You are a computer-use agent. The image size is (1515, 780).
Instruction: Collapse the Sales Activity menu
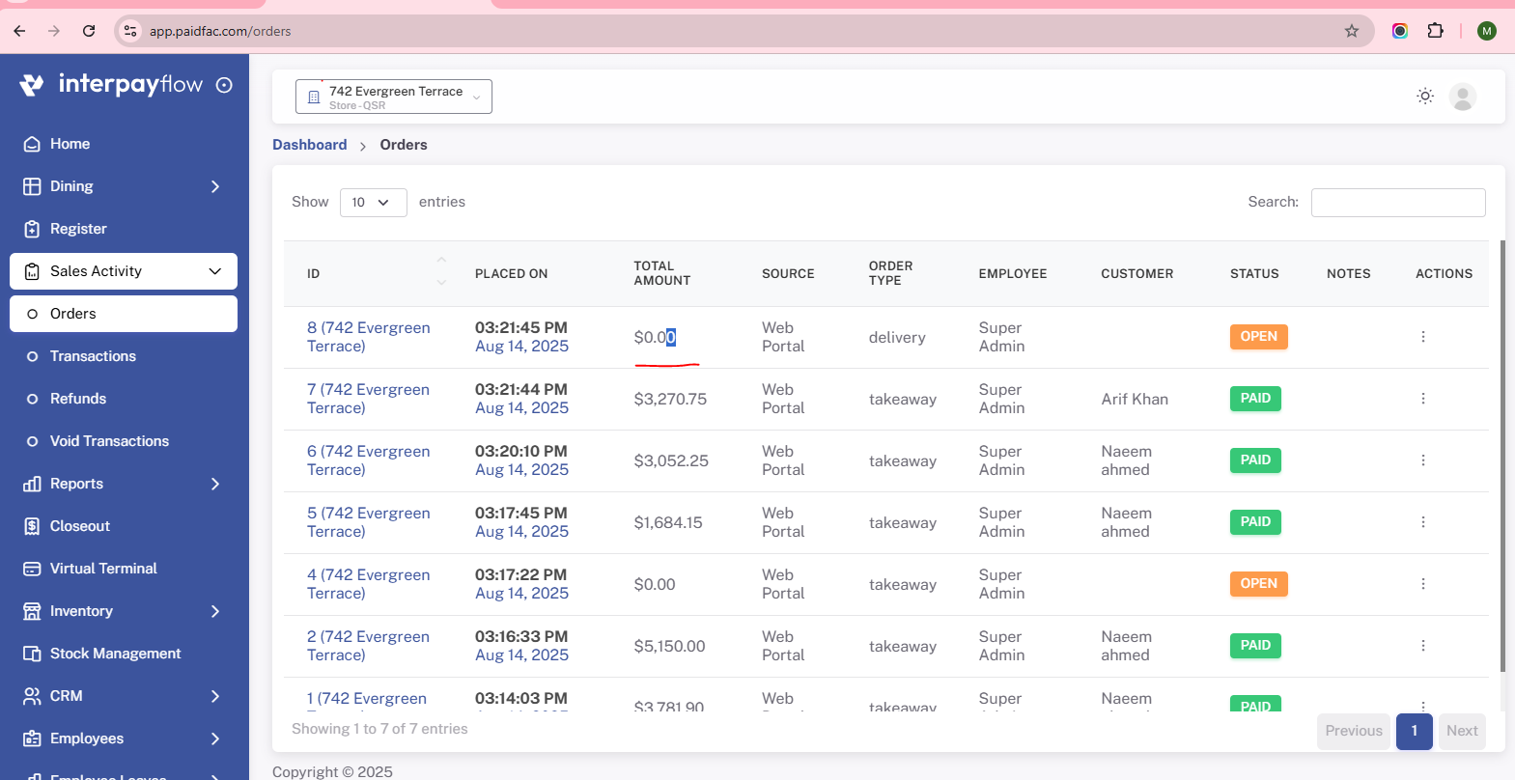point(124,271)
